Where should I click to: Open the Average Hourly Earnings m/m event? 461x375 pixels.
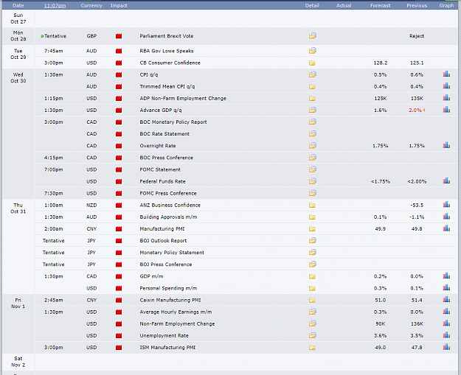pos(176,312)
